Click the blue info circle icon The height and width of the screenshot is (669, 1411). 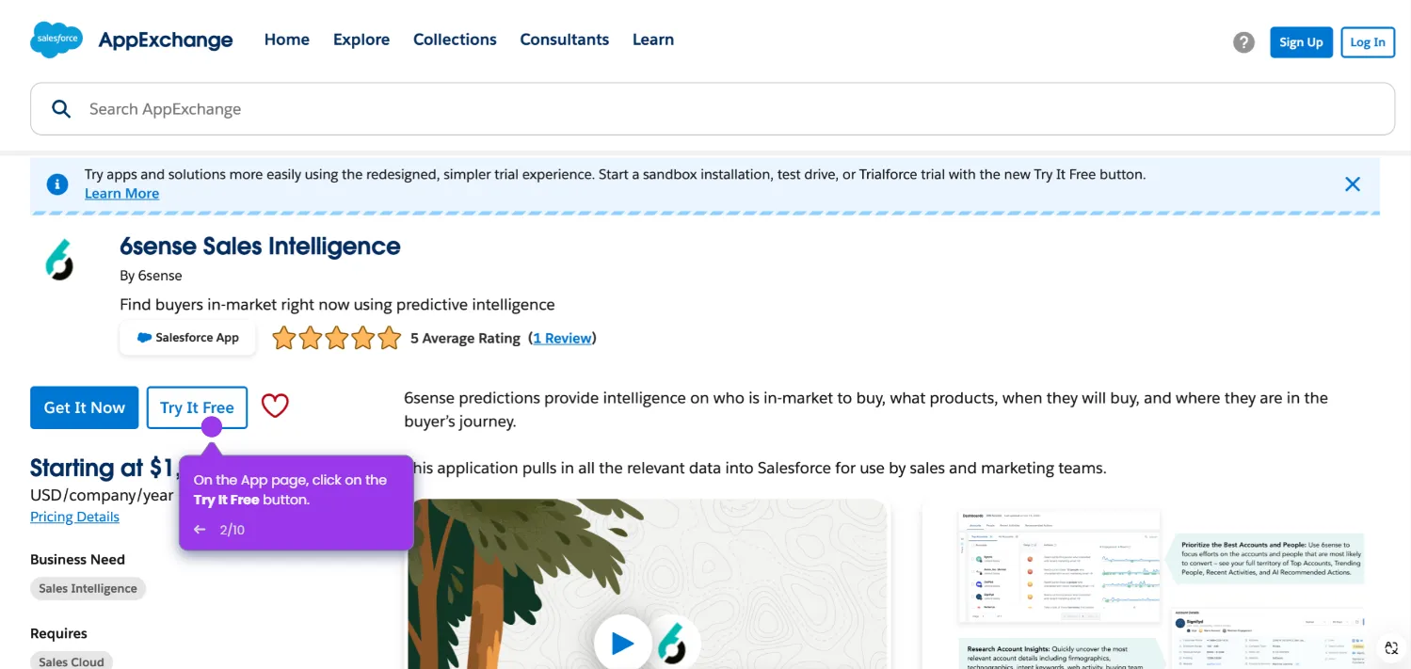click(57, 184)
